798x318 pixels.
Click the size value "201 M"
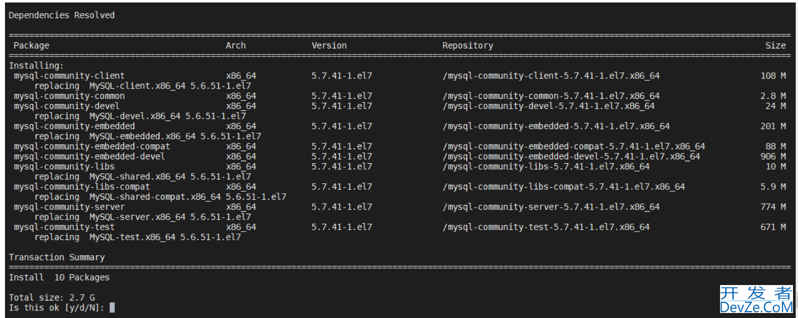point(773,126)
